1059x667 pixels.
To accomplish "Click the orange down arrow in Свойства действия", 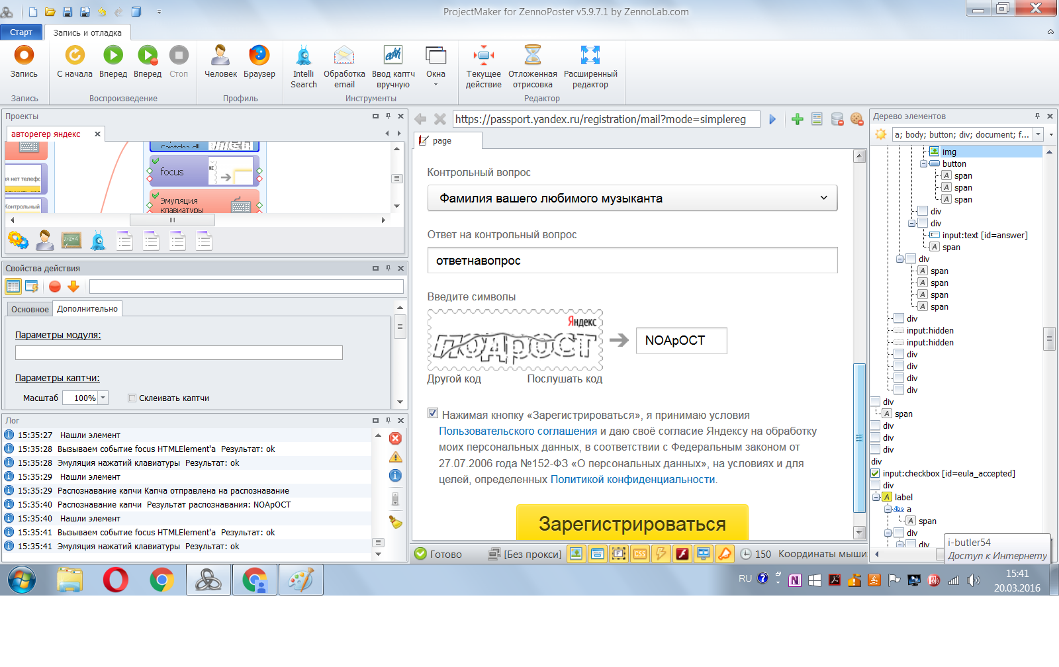I will click(x=73, y=287).
